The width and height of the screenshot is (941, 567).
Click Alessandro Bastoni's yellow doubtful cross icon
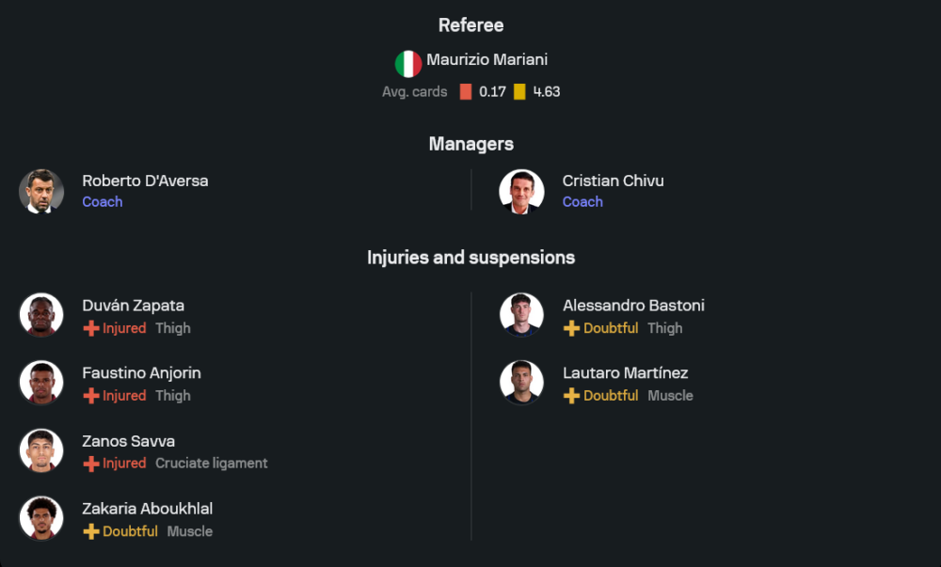click(571, 328)
